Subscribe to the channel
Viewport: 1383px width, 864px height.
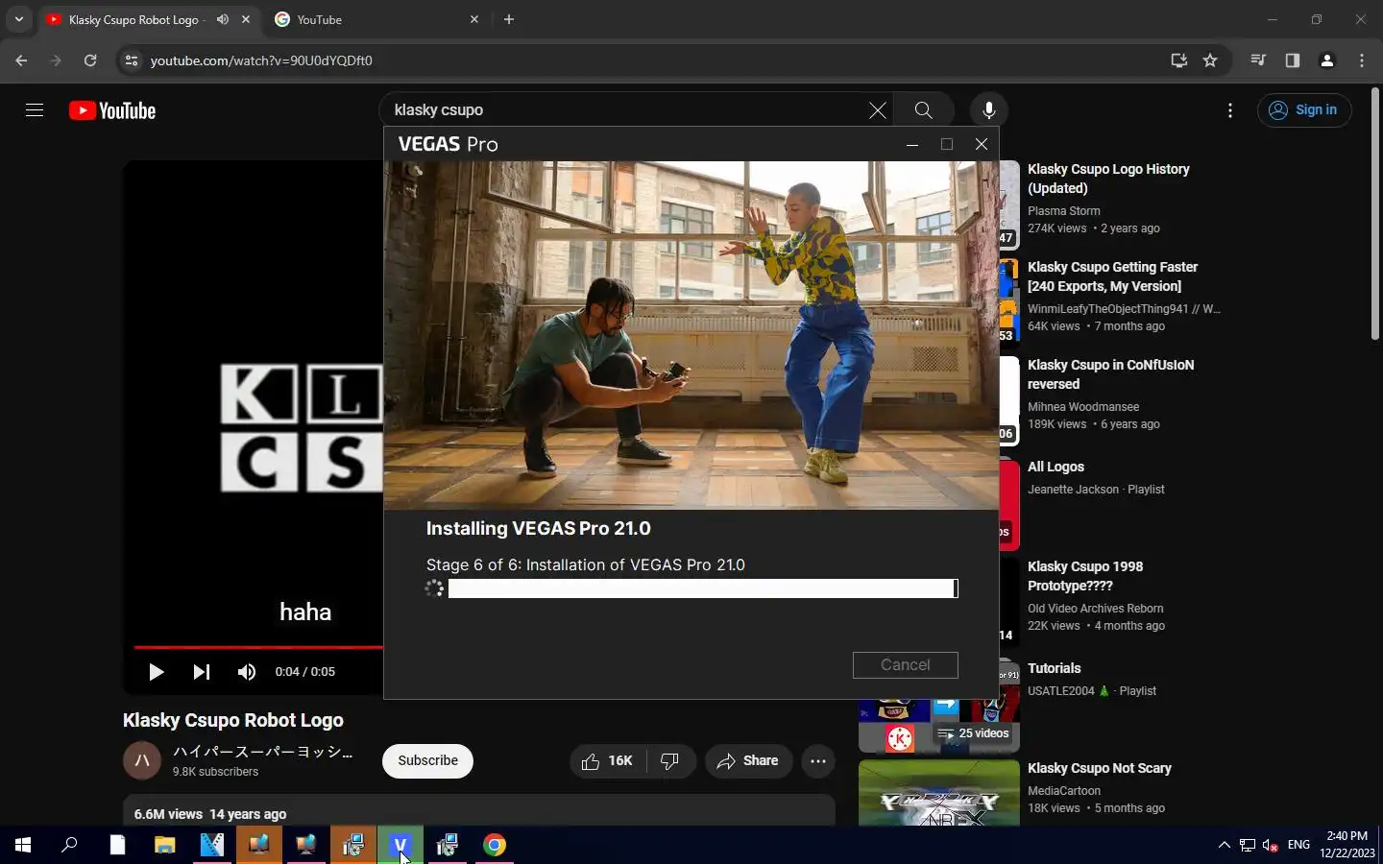[427, 760]
